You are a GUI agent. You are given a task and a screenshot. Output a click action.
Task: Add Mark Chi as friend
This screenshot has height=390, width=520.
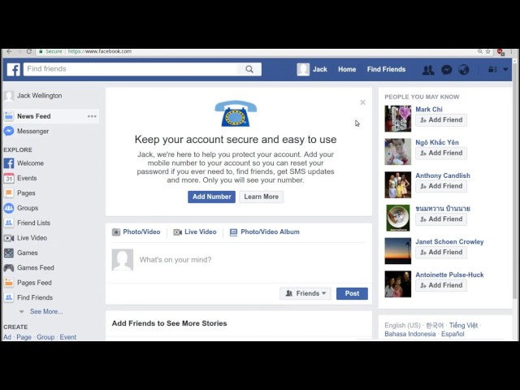pos(441,120)
